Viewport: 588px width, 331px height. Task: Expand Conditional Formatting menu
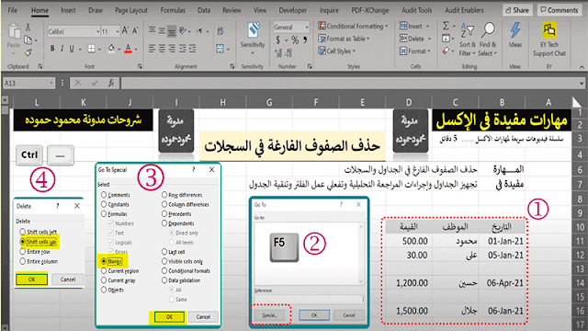[386, 26]
